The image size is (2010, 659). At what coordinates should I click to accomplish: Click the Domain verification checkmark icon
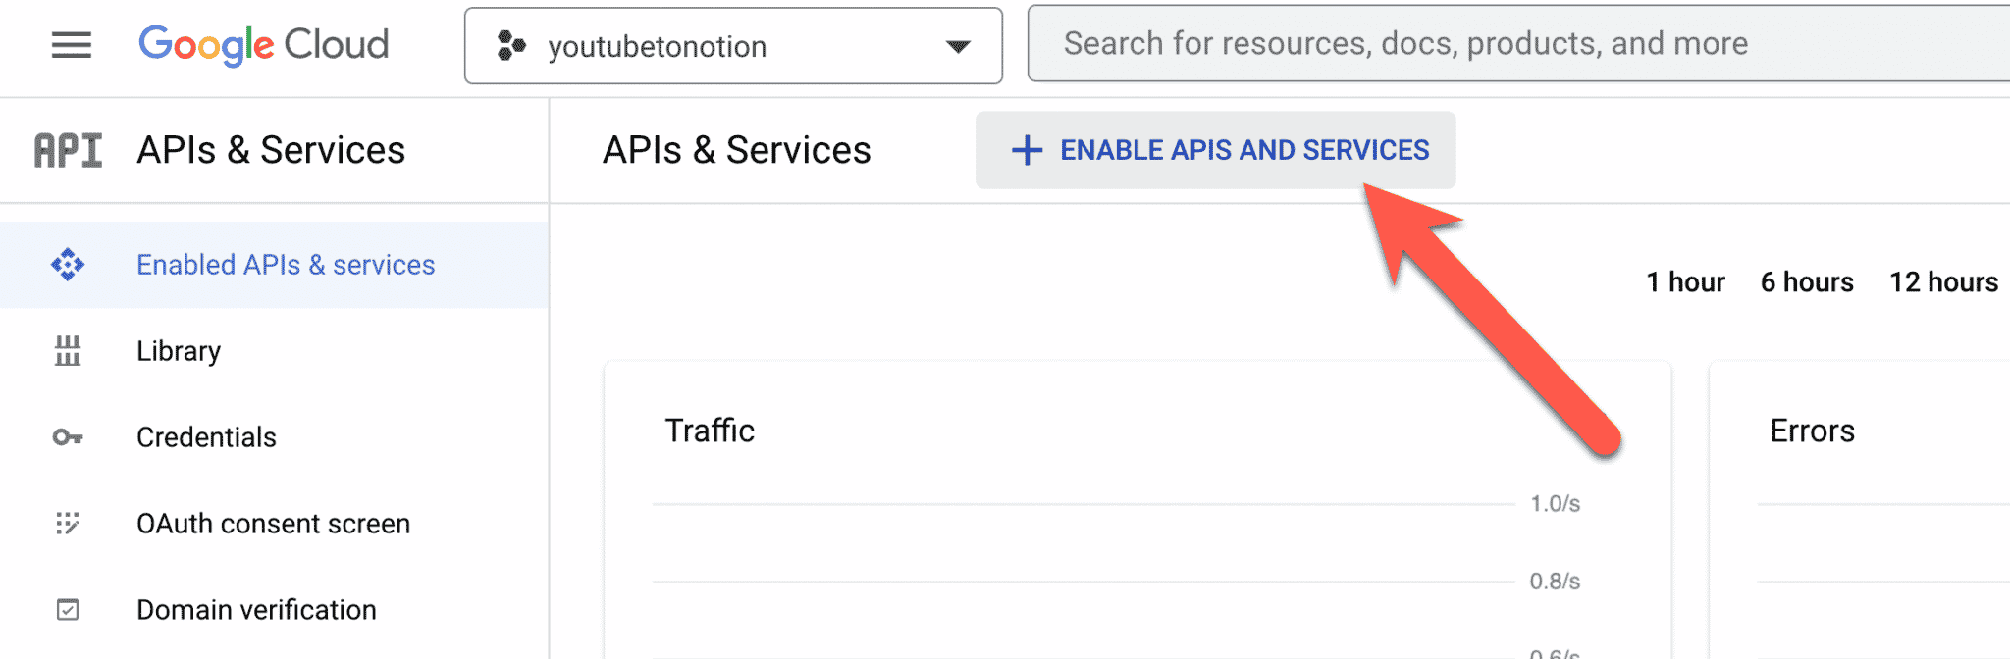point(67,609)
